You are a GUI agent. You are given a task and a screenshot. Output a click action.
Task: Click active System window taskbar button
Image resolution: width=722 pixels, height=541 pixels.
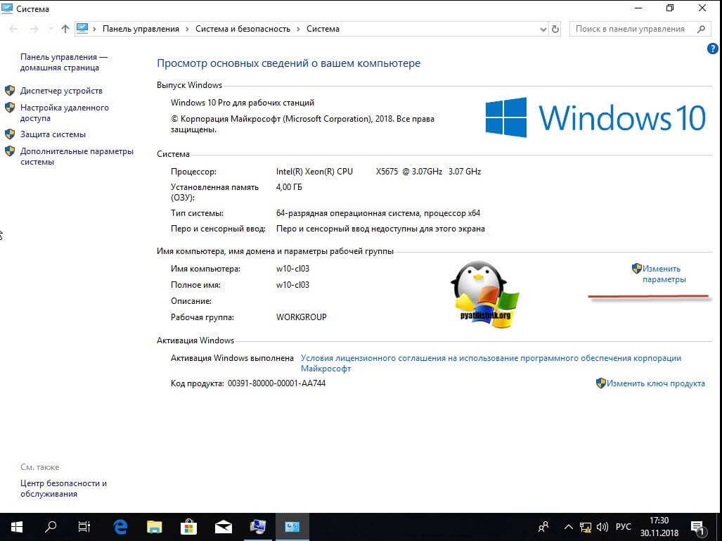click(x=292, y=527)
